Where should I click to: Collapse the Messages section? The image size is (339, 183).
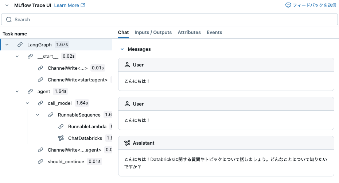[x=122, y=49]
